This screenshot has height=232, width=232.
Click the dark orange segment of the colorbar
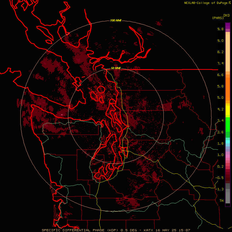[228, 89]
